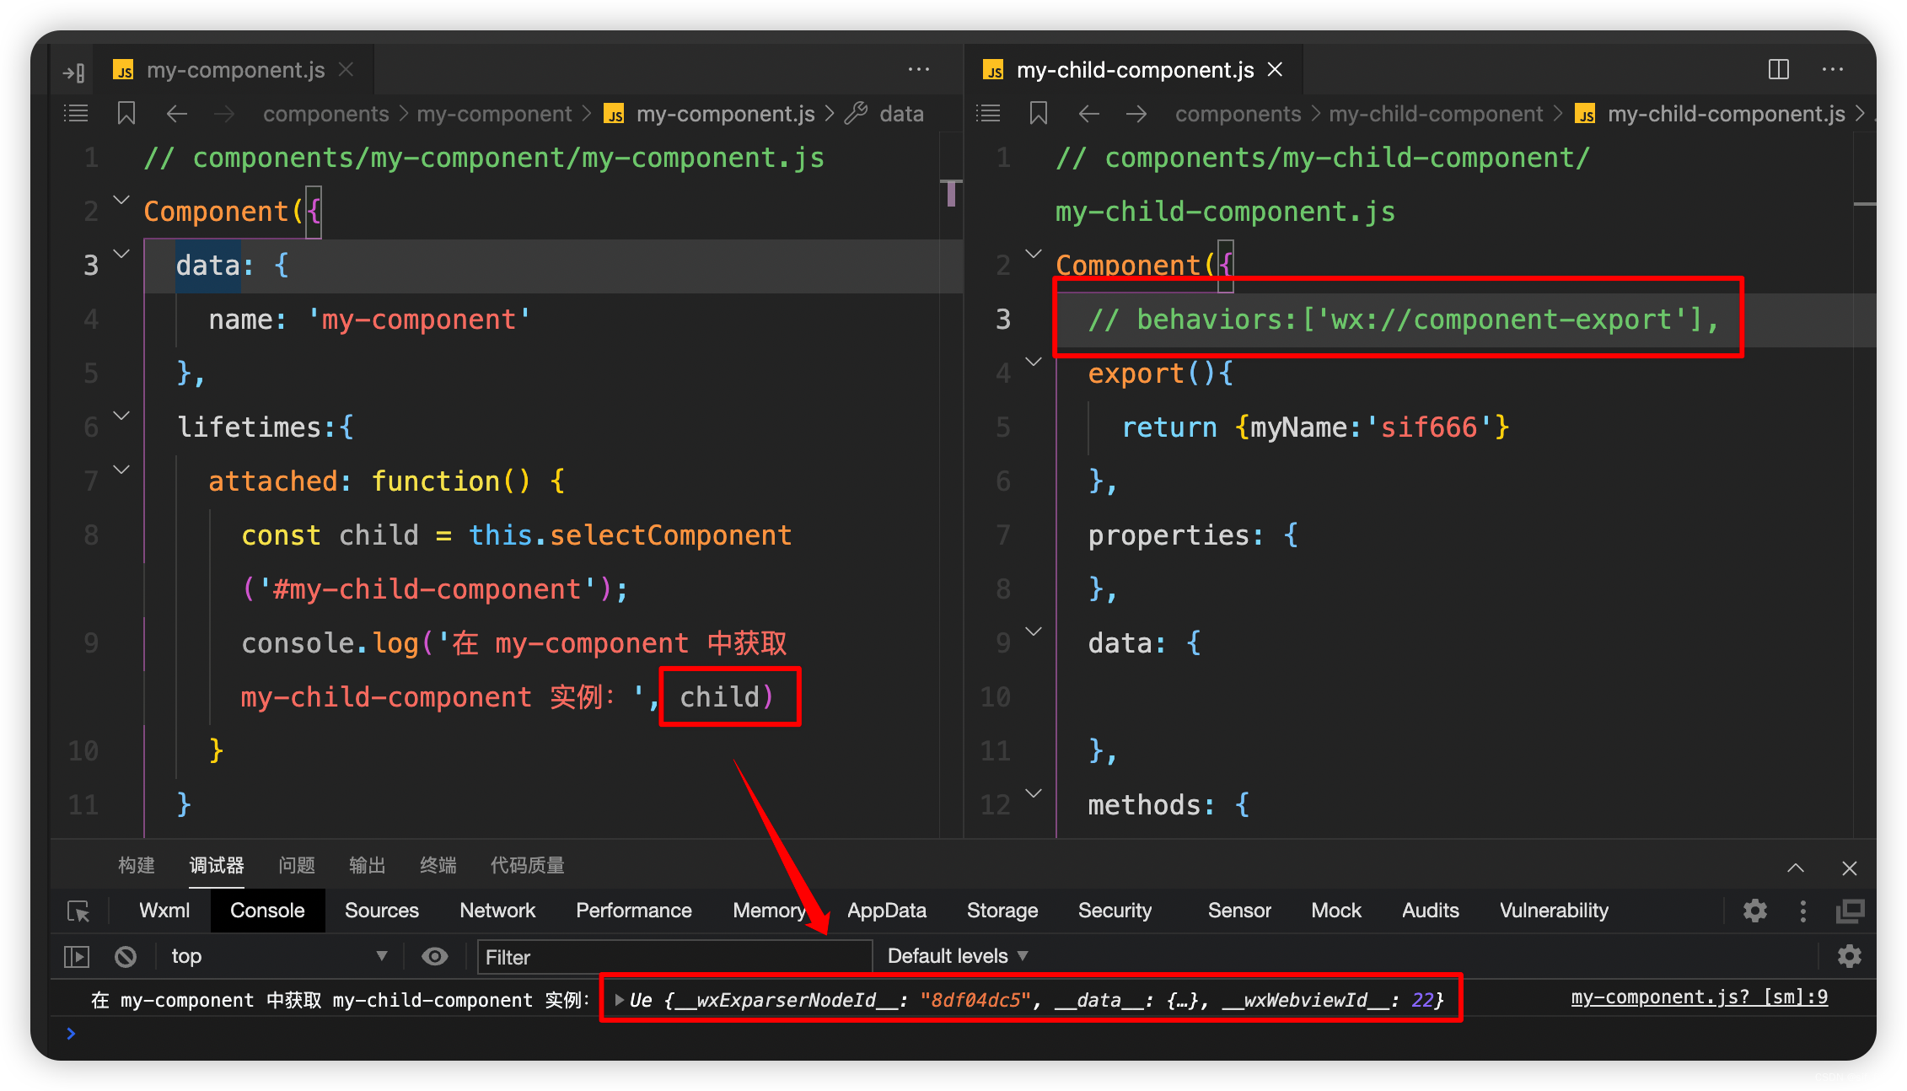
Task: Collapse data fold arrow at left line 3
Action: click(121, 254)
